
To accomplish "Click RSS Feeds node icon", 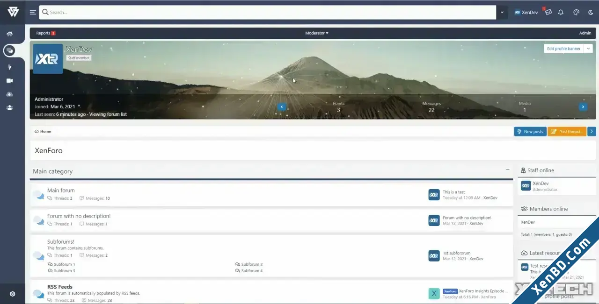I will click(38, 294).
